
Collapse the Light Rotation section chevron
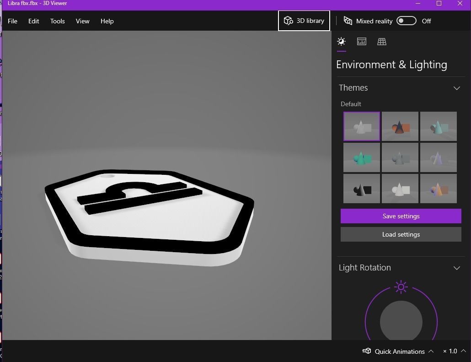tap(456, 268)
